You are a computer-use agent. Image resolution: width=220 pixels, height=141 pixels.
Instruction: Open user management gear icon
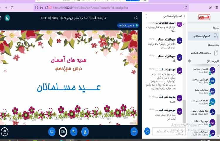pos(189,61)
